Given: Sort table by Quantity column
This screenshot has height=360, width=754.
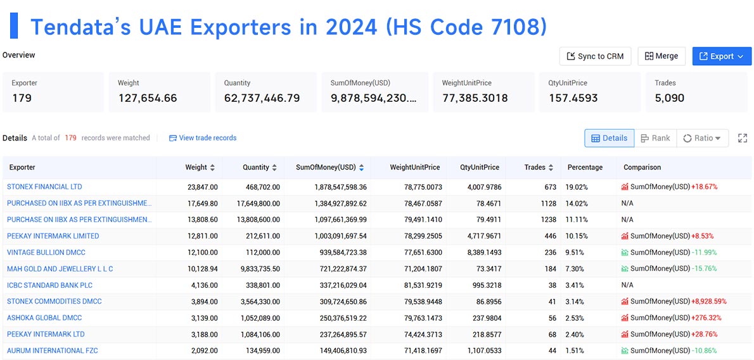Looking at the screenshot, I should (x=274, y=168).
